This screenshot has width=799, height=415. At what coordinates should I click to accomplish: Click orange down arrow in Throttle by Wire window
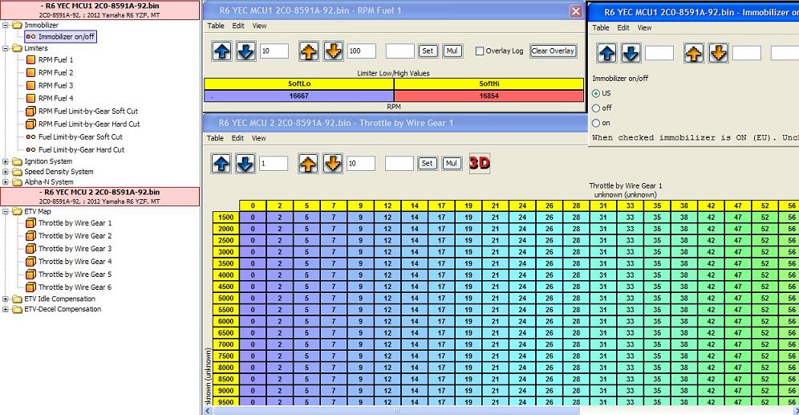click(333, 164)
